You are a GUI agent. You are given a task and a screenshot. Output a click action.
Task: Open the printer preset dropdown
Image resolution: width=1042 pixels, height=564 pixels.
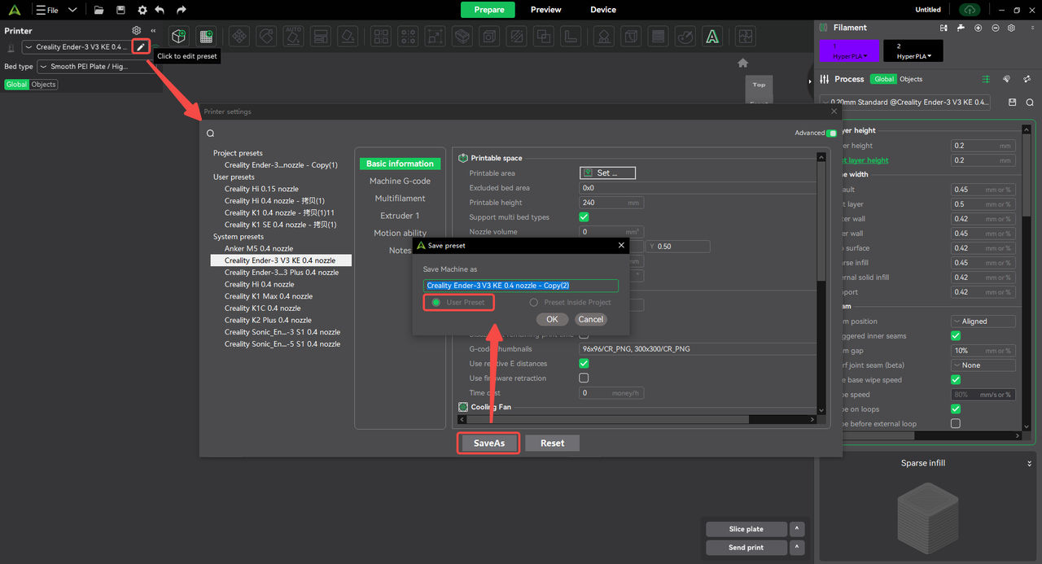click(77, 47)
